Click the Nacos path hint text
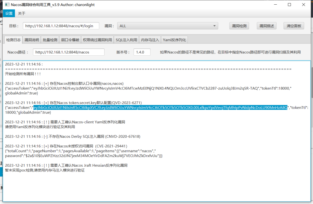Image resolution: width=313 pixels, height=204 pixels. [x=230, y=52]
